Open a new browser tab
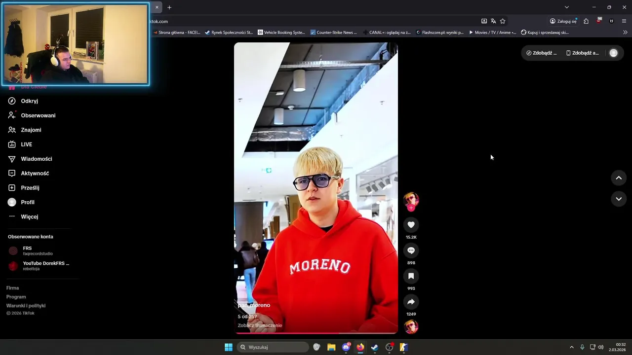Screen dimensions: 632x355 coord(169,7)
